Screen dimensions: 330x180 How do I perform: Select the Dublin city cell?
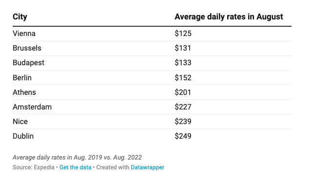click(23, 136)
